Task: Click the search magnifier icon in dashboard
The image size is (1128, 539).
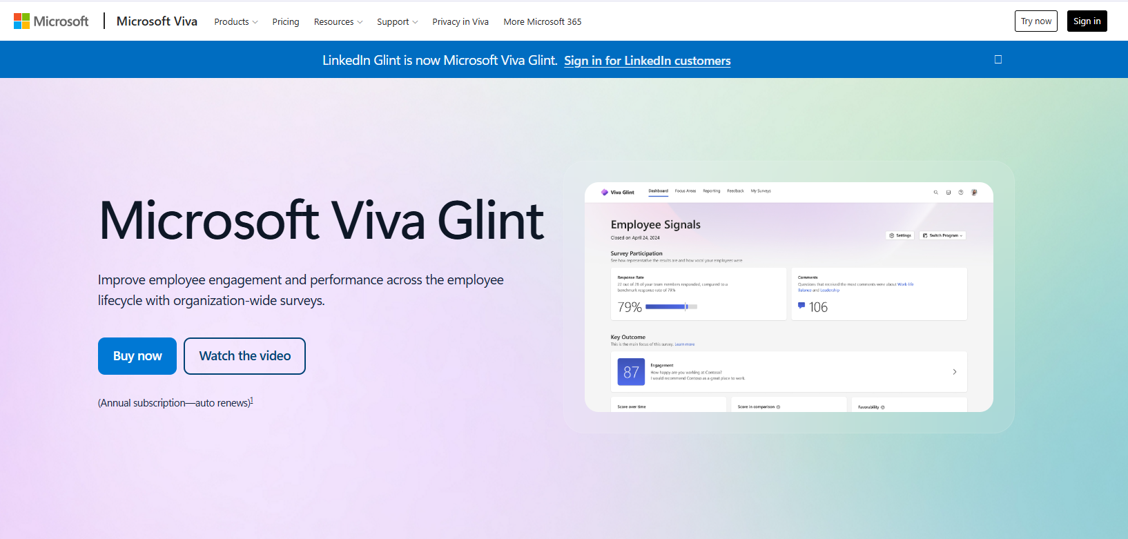Action: click(936, 193)
